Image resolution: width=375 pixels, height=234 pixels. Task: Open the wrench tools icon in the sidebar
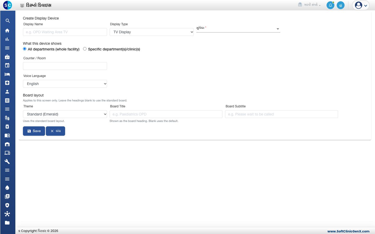(x=7, y=161)
